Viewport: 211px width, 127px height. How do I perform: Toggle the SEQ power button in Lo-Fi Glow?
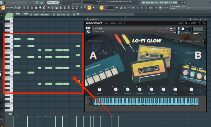tap(187, 41)
